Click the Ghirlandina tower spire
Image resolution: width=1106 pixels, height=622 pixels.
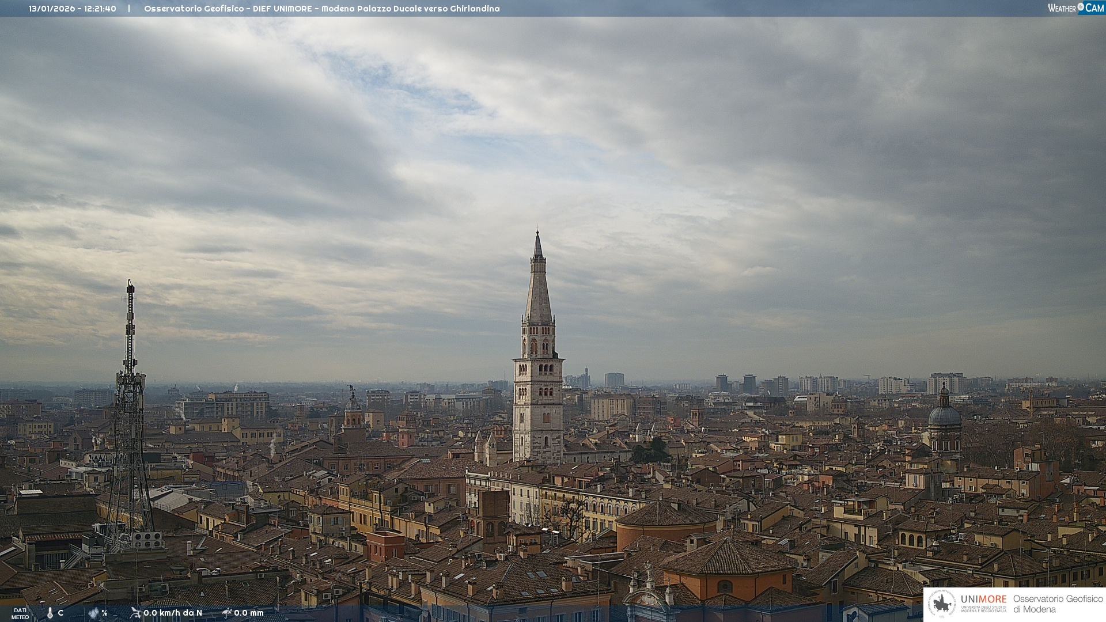point(538,276)
